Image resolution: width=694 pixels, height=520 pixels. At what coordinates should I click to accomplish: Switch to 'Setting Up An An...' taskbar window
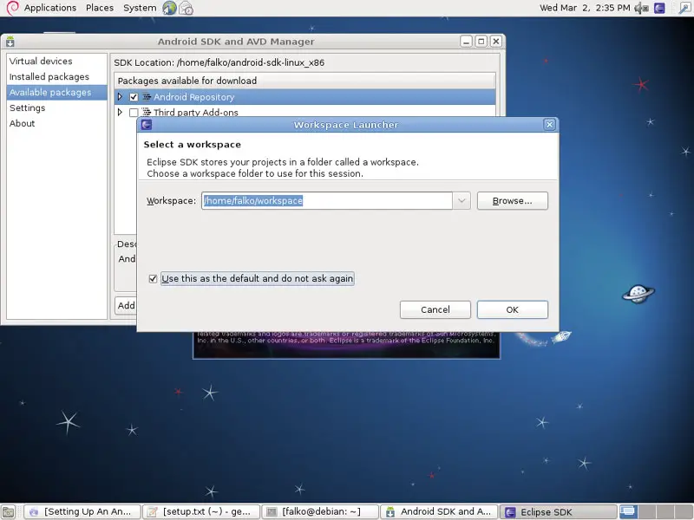pos(82,511)
